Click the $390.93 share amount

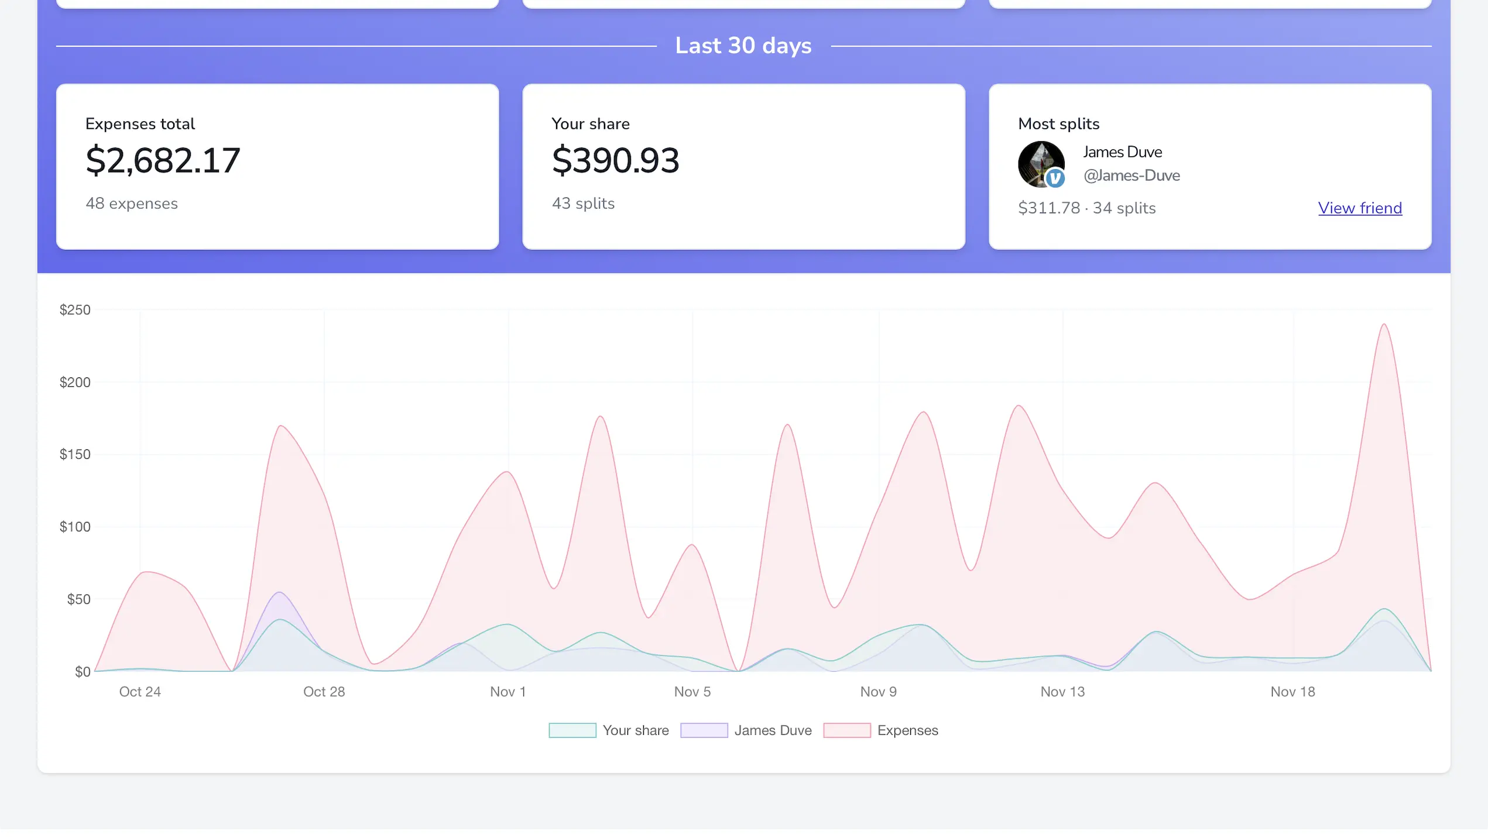click(615, 160)
